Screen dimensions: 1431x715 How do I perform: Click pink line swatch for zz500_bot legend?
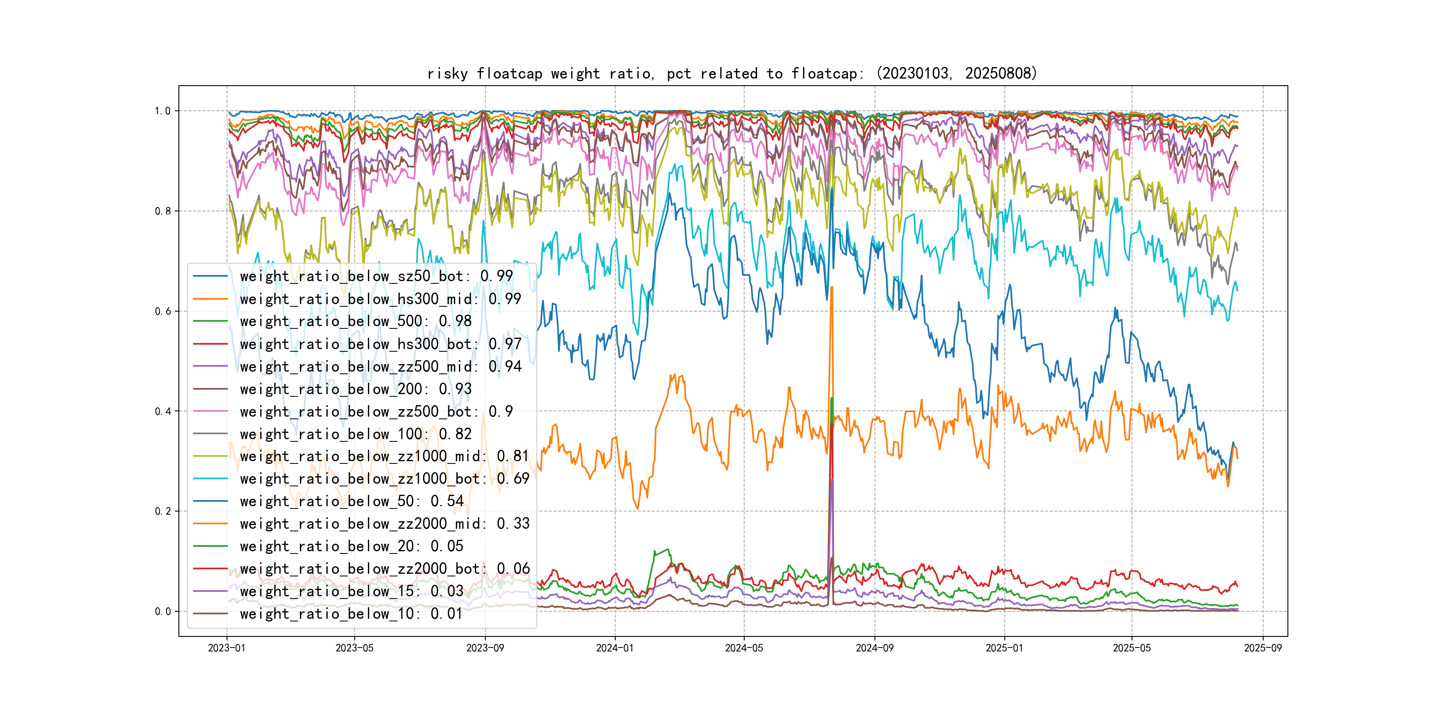[x=211, y=411]
